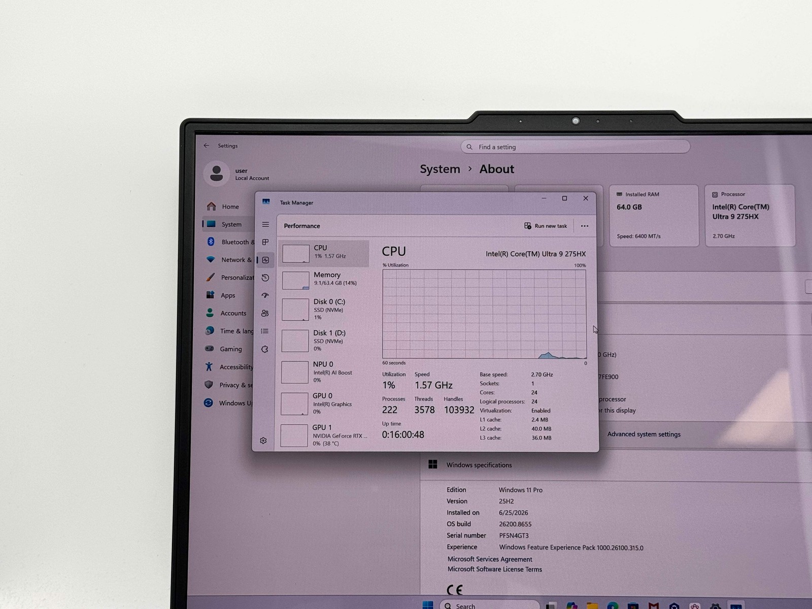Open Accounts in Settings sidebar

click(226, 313)
